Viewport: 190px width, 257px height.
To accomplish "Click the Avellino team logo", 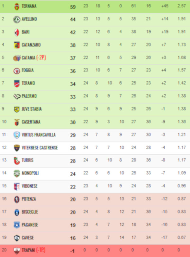I will pyautogui.click(x=17, y=19).
